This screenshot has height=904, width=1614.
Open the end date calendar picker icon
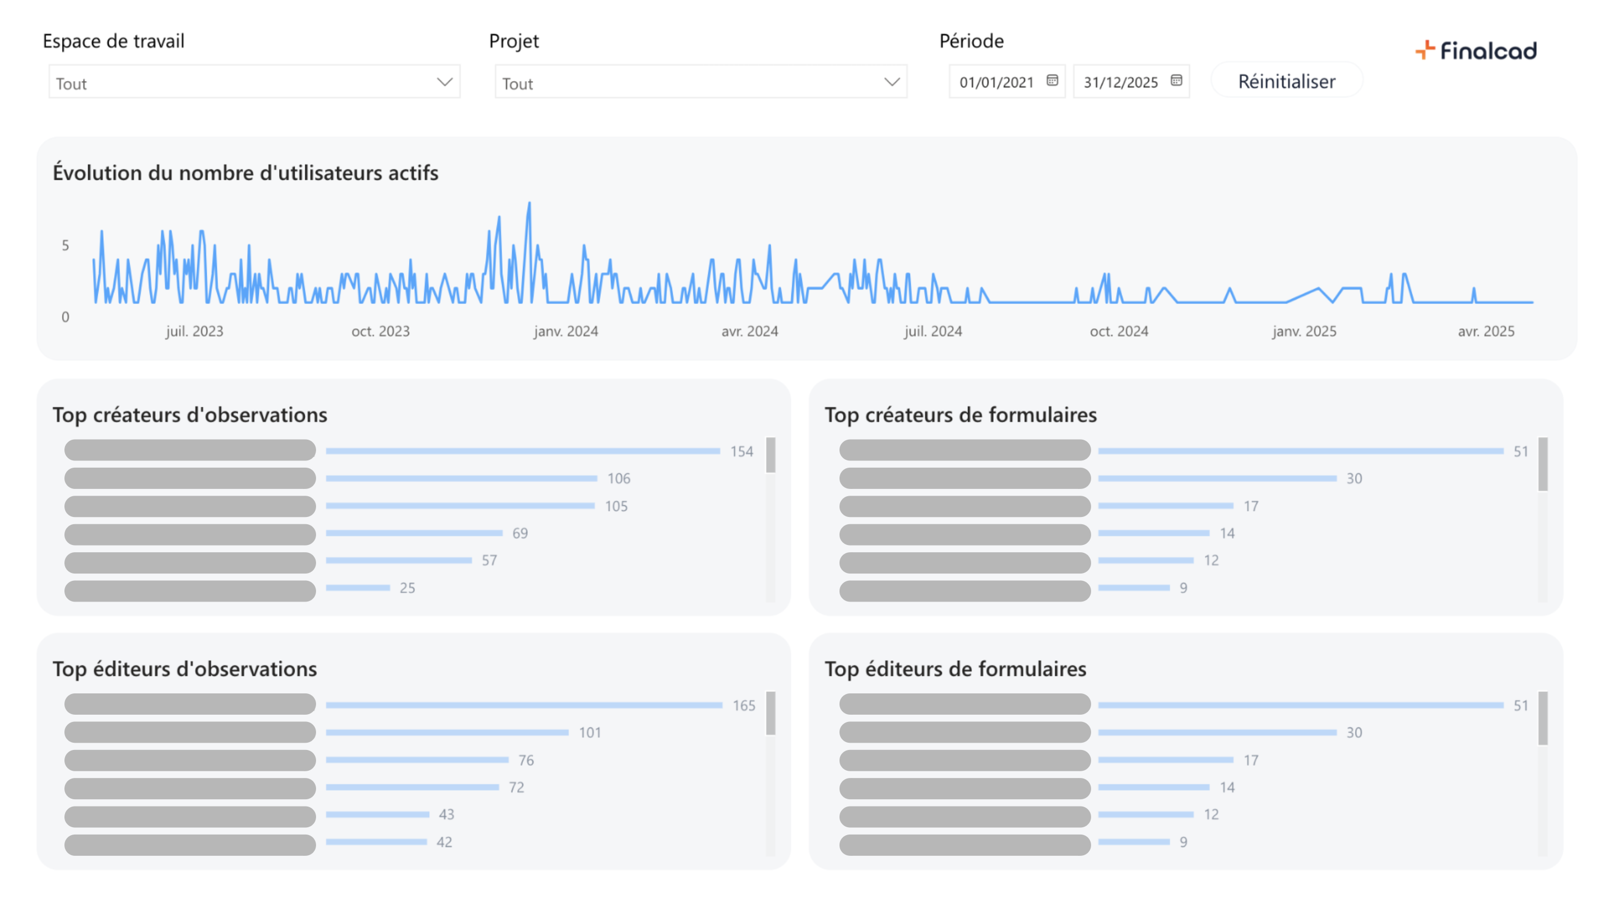coord(1176,80)
